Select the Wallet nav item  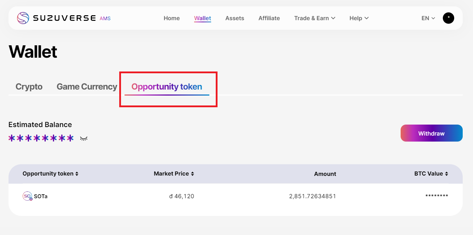pyautogui.click(x=203, y=18)
